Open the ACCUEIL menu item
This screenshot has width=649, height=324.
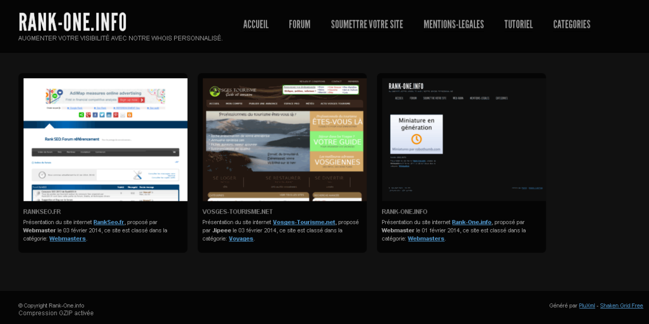256,24
